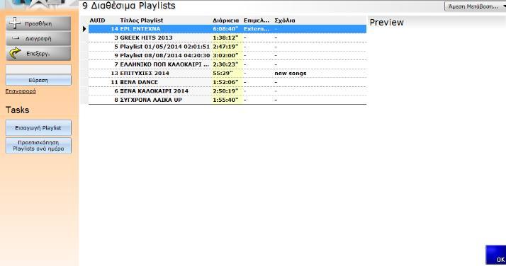
Task: Click AUID 13 cell
Action: pos(115,73)
